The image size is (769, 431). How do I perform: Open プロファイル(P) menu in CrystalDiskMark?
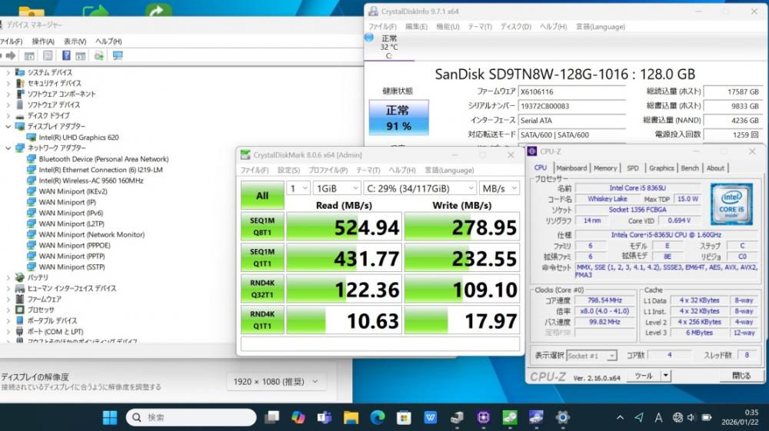click(328, 171)
